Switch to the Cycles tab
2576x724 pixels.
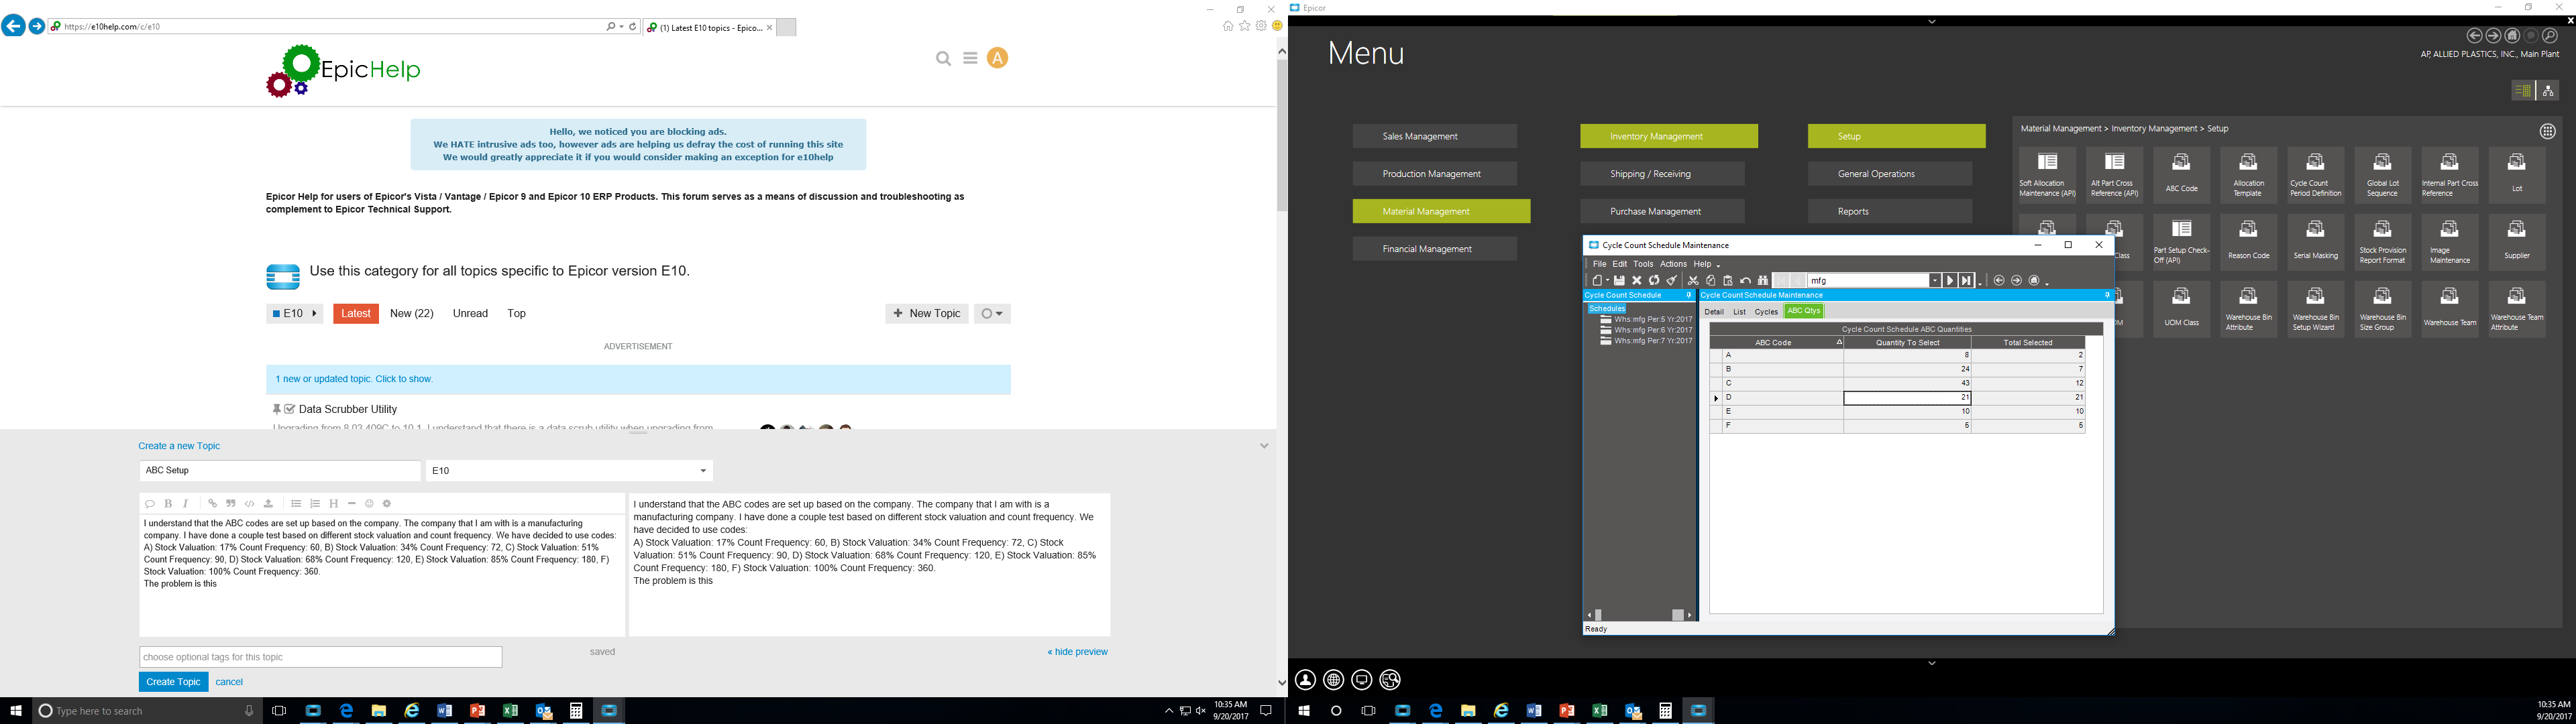coord(1766,312)
